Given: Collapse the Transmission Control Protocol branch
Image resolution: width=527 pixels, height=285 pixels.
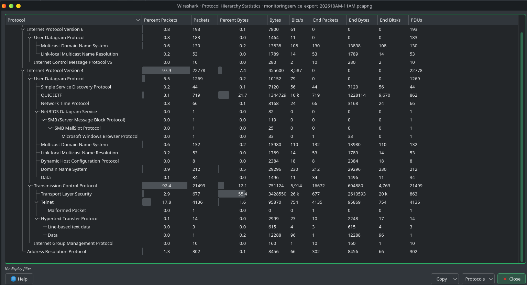Looking at the screenshot, I should pyautogui.click(x=30, y=186).
